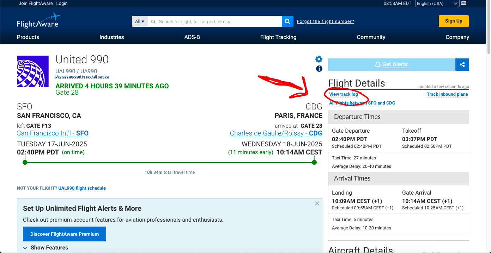Image resolution: width=491 pixels, height=253 pixels.
Task: Click the Departure Times section header
Action: (x=399, y=117)
